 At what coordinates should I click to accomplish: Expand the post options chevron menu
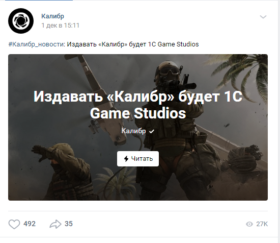(263, 17)
